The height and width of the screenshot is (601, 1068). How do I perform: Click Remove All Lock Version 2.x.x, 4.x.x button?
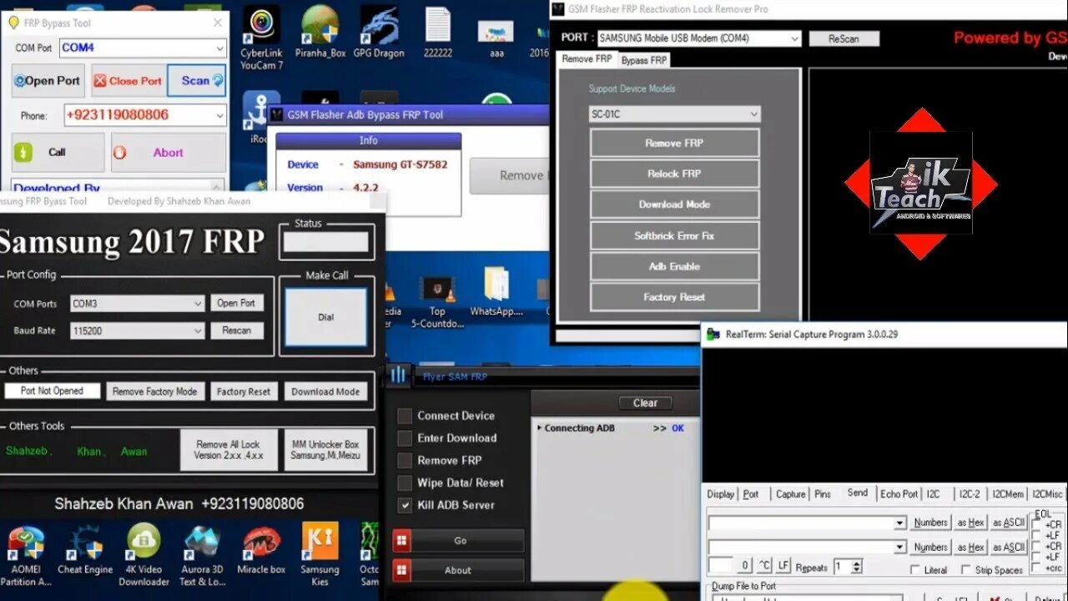(229, 450)
